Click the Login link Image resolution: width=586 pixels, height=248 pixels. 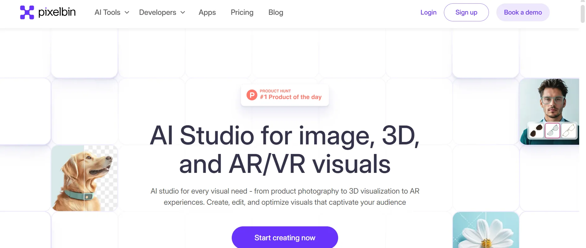tap(428, 12)
